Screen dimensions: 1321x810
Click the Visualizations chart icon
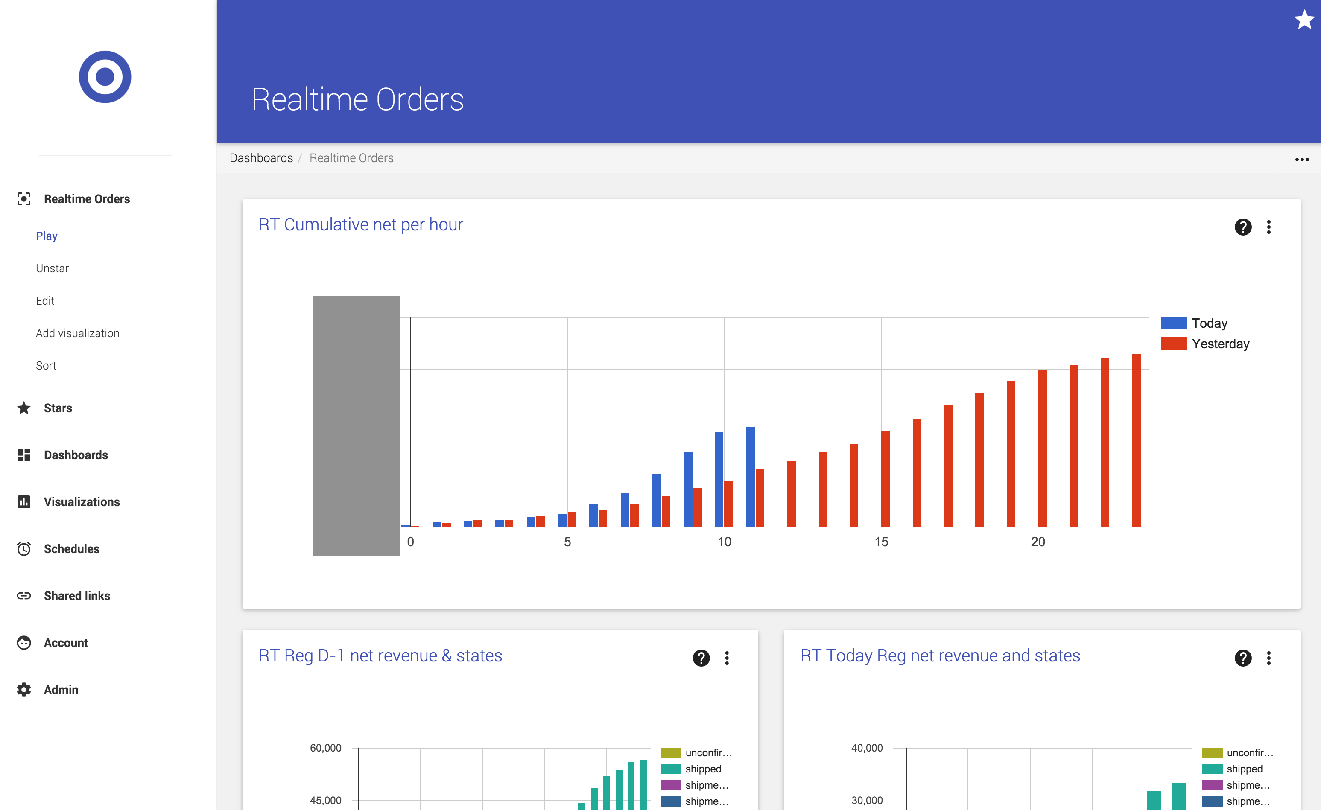point(24,502)
